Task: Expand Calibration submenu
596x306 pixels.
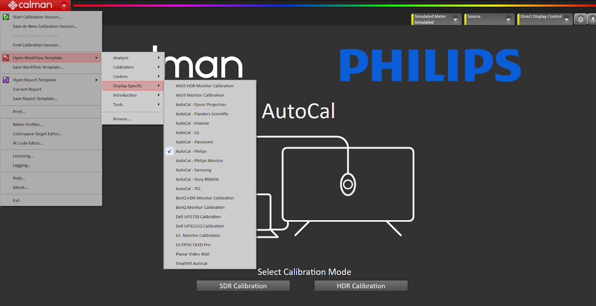Action: coord(133,67)
